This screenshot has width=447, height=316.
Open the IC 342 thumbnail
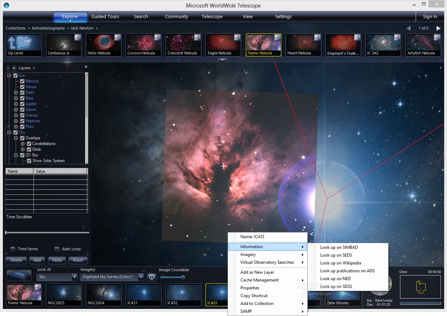(x=383, y=45)
